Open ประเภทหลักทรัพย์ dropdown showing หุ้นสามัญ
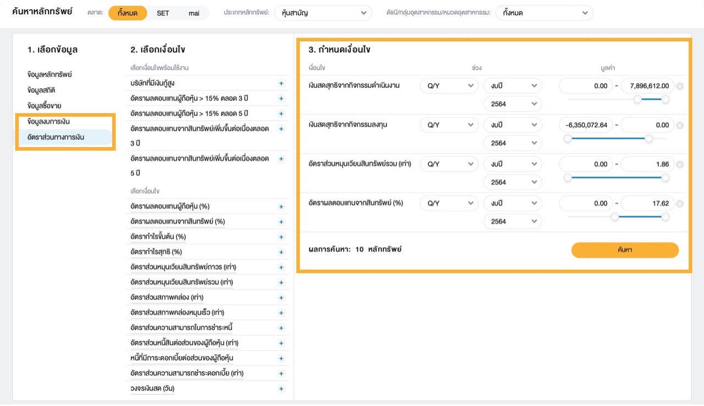Viewport: 704px width, 406px height. click(x=323, y=13)
